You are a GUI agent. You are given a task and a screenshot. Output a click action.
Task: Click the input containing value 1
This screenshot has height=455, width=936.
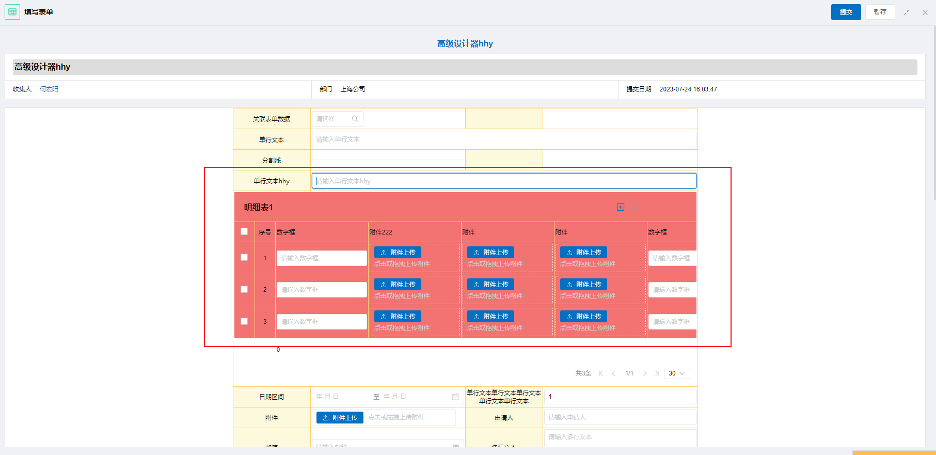click(x=620, y=397)
